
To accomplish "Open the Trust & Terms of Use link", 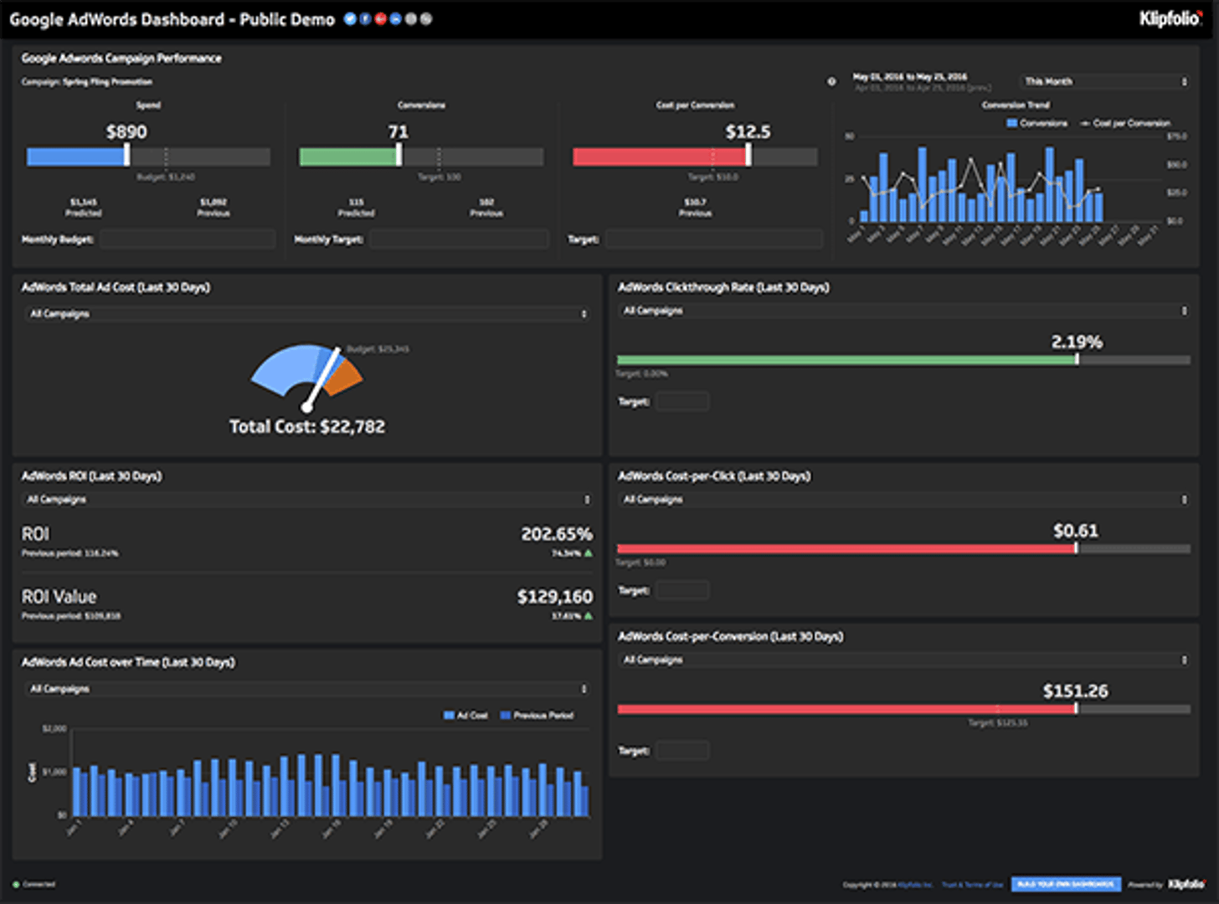I will tap(972, 885).
